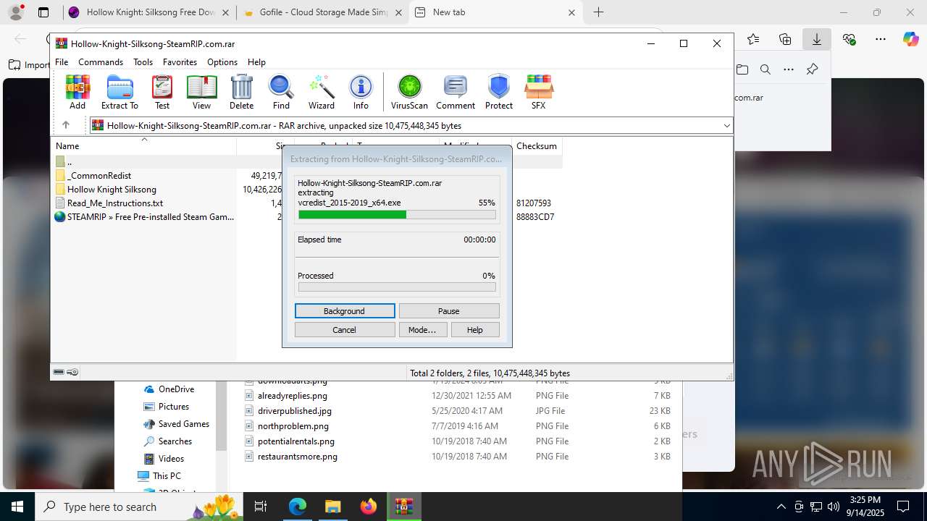Click the Type here to search box

138,507
